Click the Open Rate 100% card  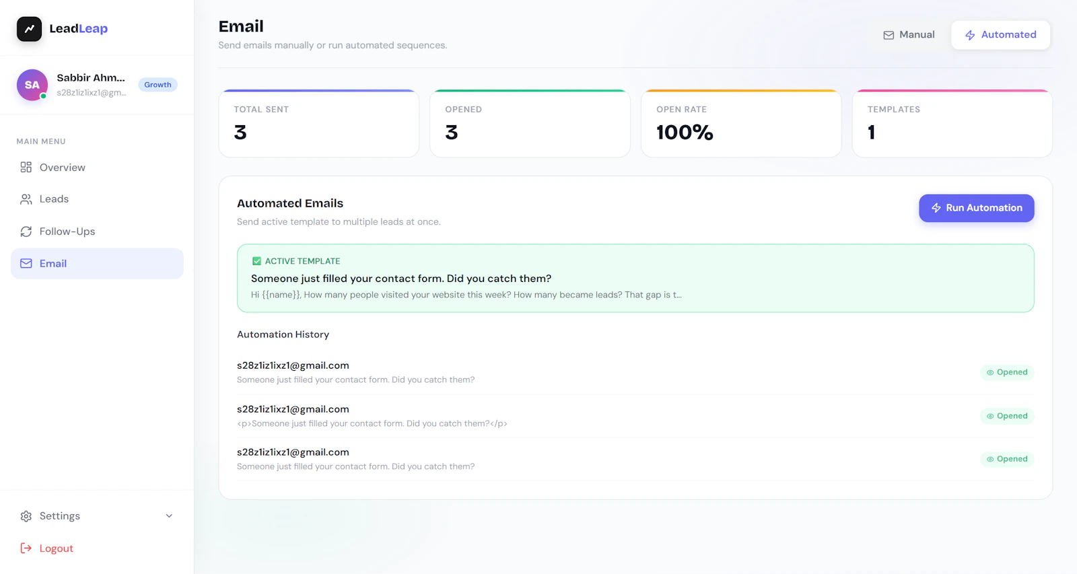click(741, 124)
